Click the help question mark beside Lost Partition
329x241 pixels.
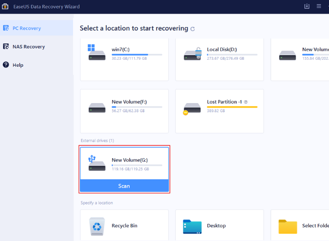pyautogui.click(x=246, y=102)
